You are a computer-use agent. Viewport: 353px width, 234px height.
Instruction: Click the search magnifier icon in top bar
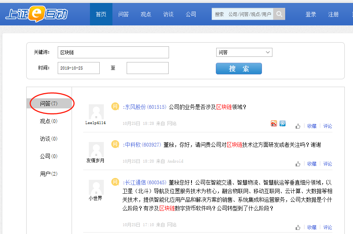(279, 13)
